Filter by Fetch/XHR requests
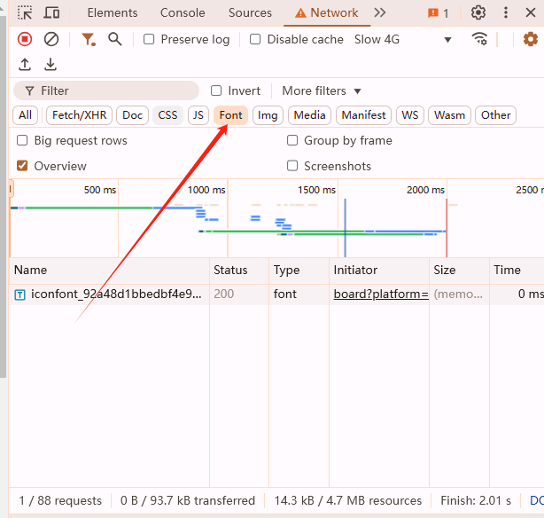Screen dimensions: 544x518 coord(79,115)
